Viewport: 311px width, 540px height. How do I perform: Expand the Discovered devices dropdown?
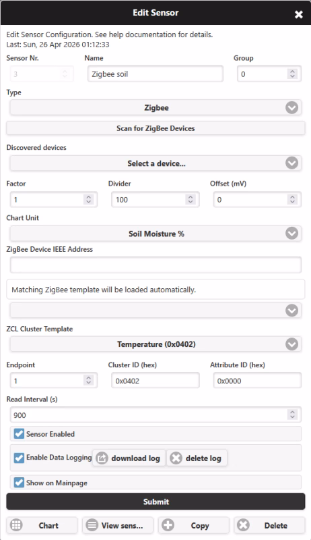[155, 163]
